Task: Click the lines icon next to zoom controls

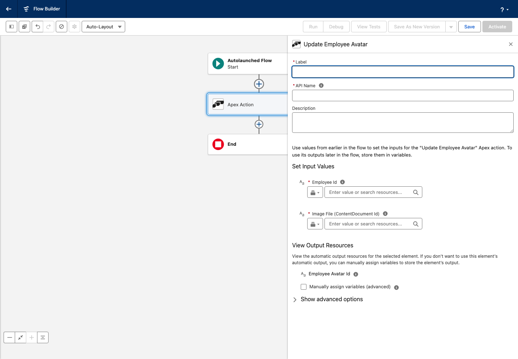Action: click(x=43, y=337)
